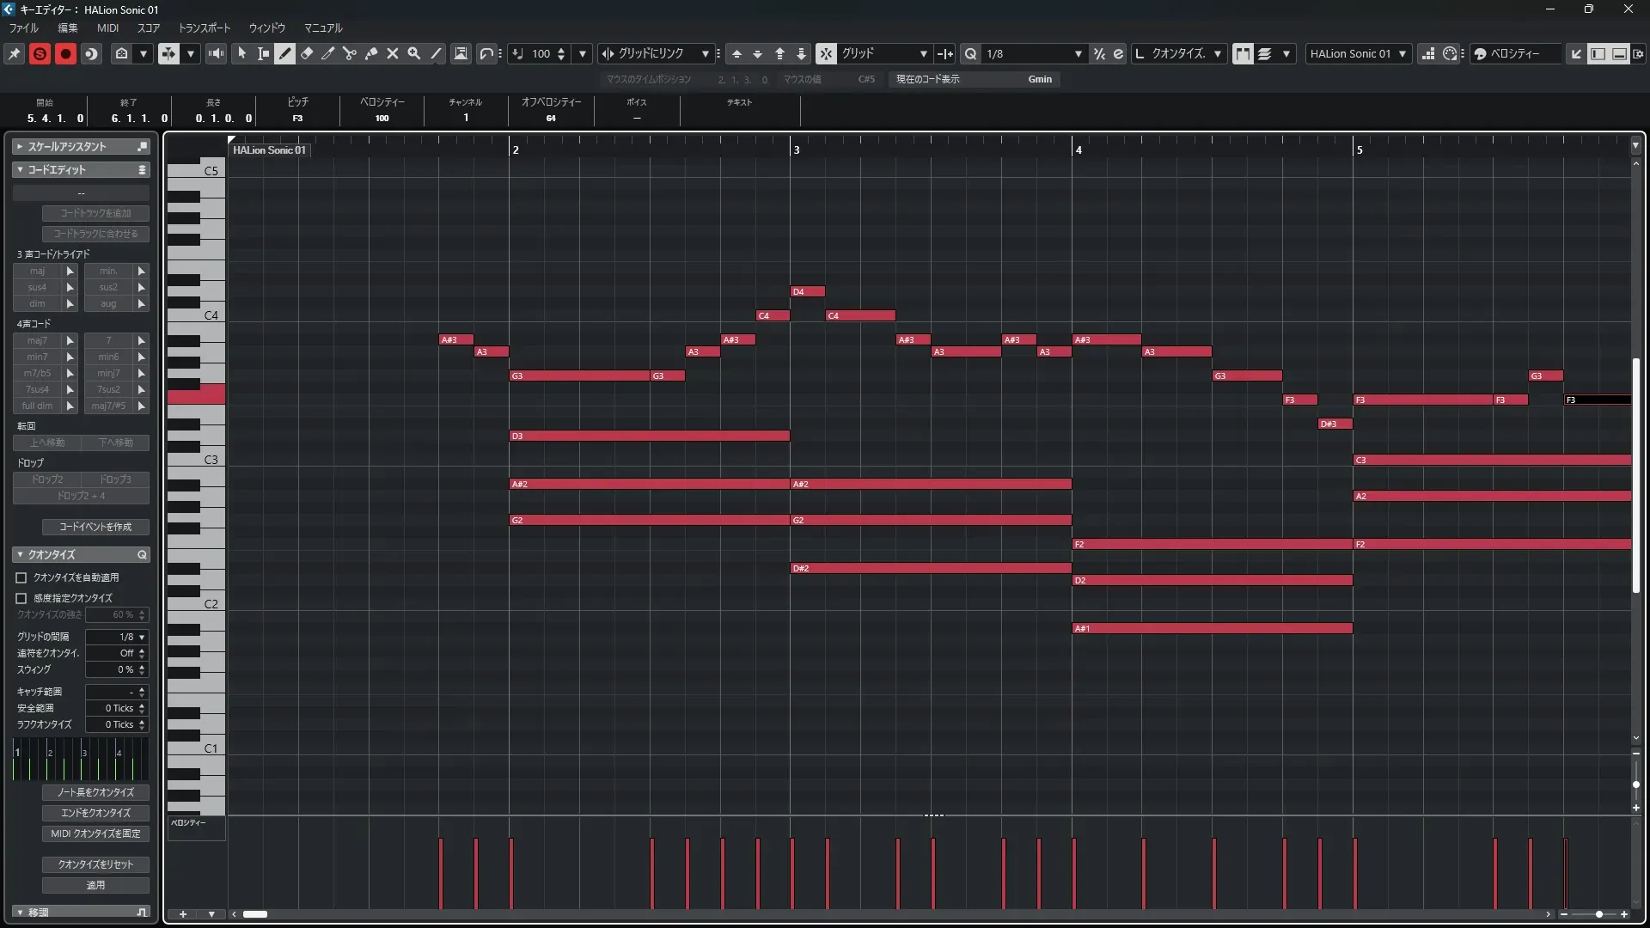Open the MIDI menu
Image resolution: width=1650 pixels, height=928 pixels.
click(107, 27)
